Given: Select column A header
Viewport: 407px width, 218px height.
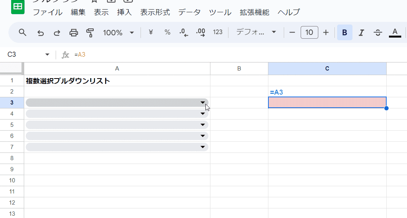Looking at the screenshot, I should click(x=117, y=69).
